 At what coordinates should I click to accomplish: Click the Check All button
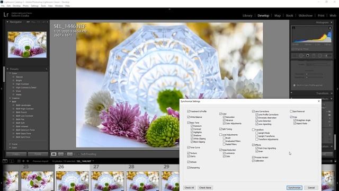point(189,188)
